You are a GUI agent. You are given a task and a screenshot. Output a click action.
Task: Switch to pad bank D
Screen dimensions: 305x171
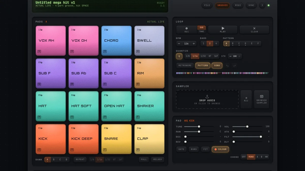(66, 160)
